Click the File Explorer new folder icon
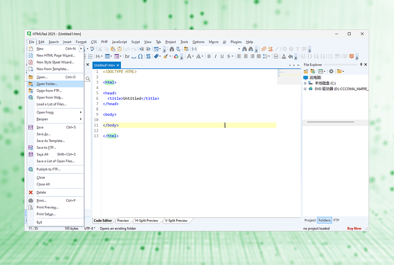Image resolution: width=394 pixels, height=265 pixels. coord(312,71)
